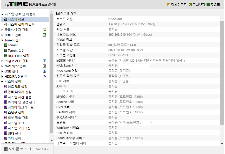Click the 펌웨어 업그레이드 icon

point(5,107)
